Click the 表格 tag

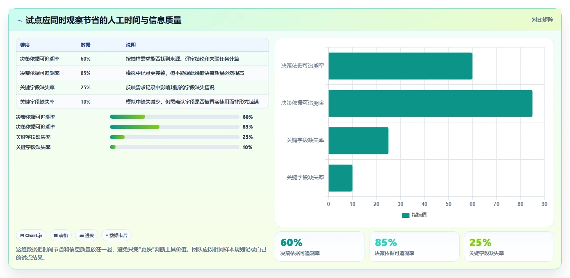click(61, 235)
